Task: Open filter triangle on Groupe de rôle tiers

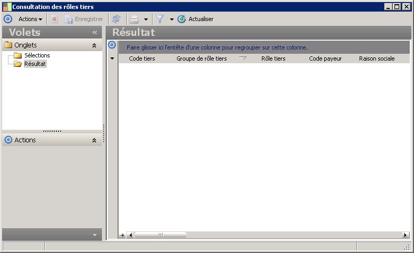Action: 243,58
